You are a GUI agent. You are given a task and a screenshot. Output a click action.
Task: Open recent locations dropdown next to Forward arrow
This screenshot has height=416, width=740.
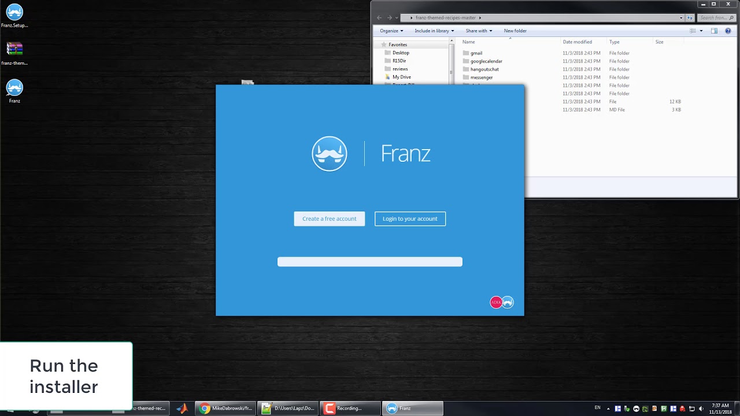pos(397,18)
